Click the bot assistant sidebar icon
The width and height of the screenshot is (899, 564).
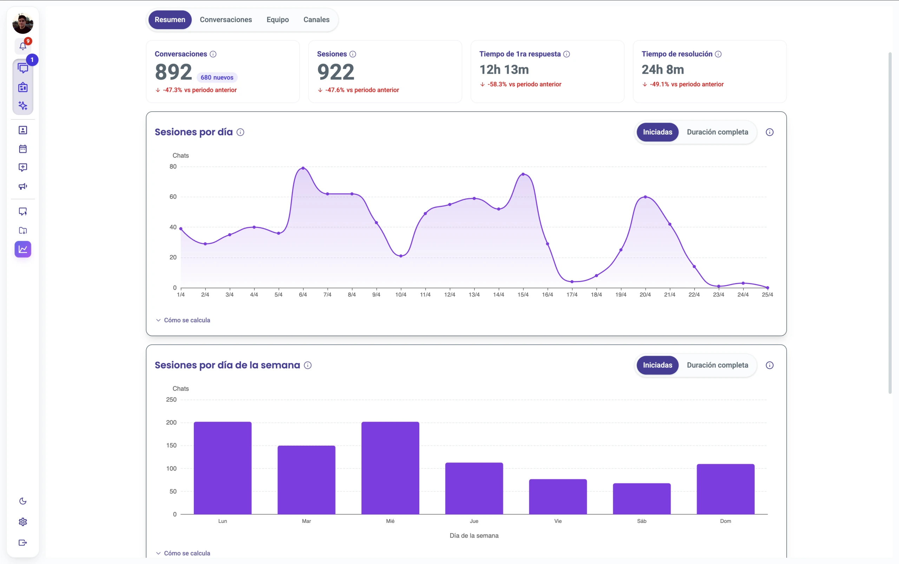pyautogui.click(x=23, y=87)
